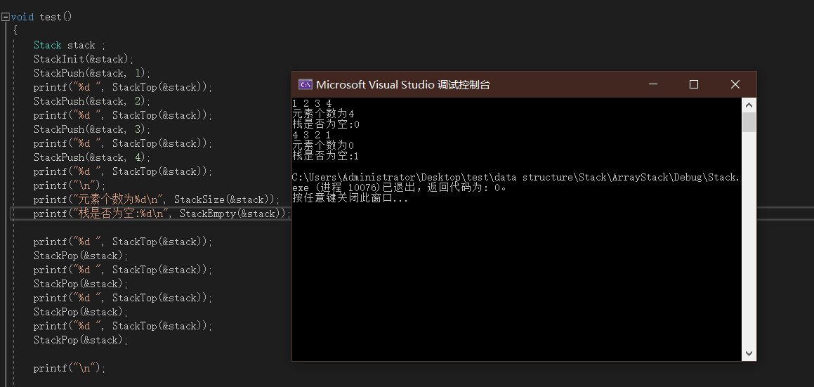Viewport: 814px width, 387px height.
Task: Maximize the debug console window
Action: click(694, 85)
